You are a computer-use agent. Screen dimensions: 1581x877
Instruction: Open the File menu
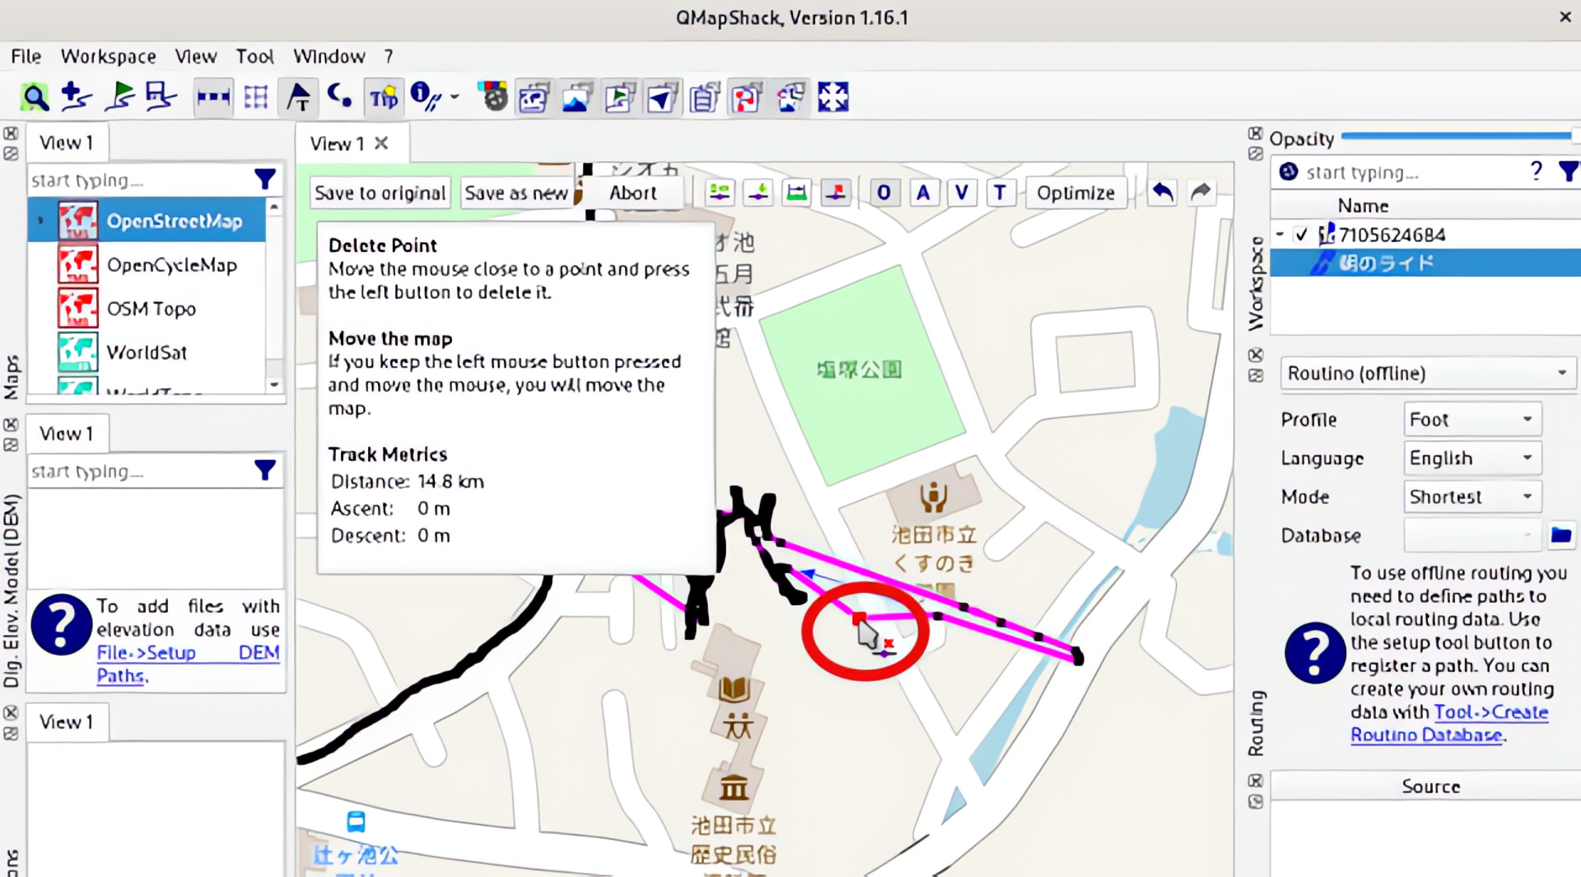click(x=26, y=56)
